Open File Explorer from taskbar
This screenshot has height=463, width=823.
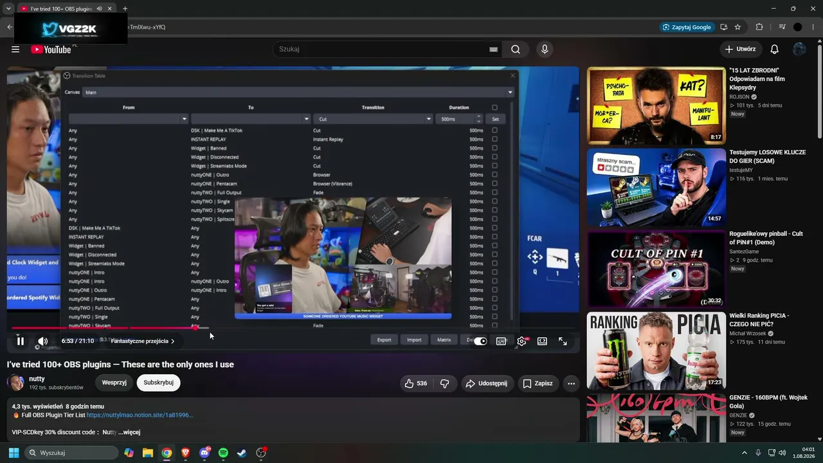(148, 453)
